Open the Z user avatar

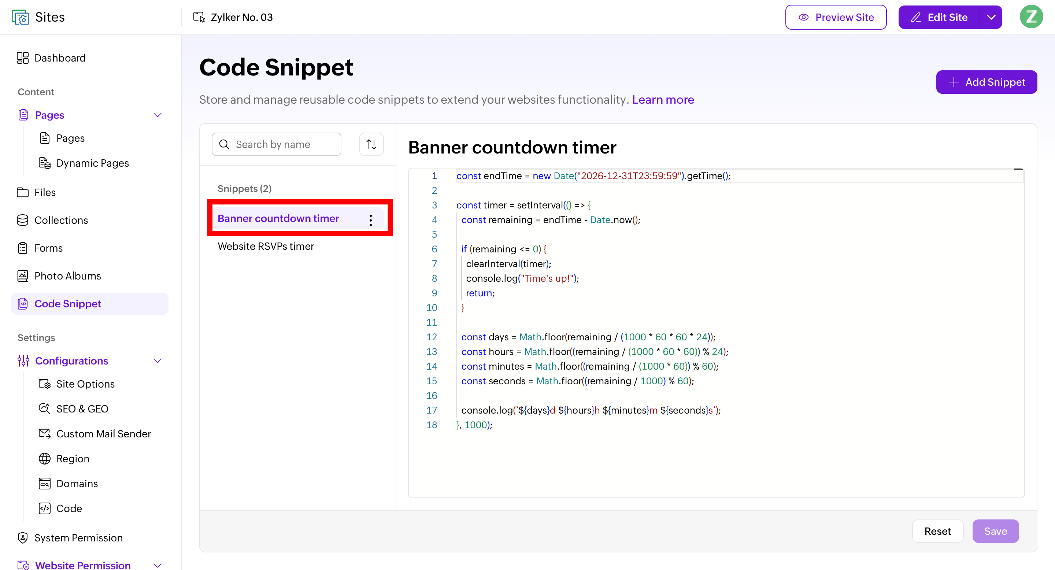[x=1031, y=17]
